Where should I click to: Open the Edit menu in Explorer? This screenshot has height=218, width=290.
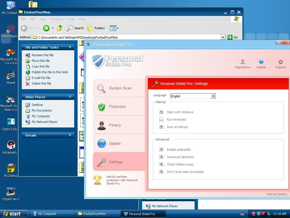pos(32,19)
